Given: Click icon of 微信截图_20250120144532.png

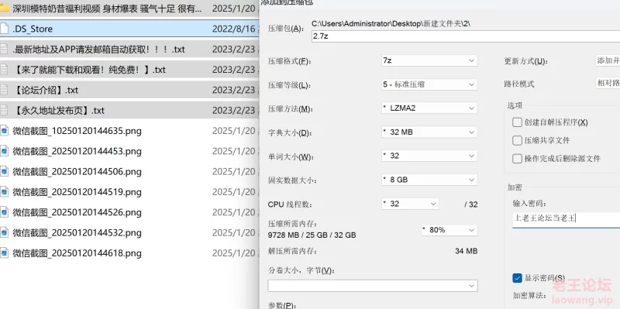Looking at the screenshot, I should 4,233.
